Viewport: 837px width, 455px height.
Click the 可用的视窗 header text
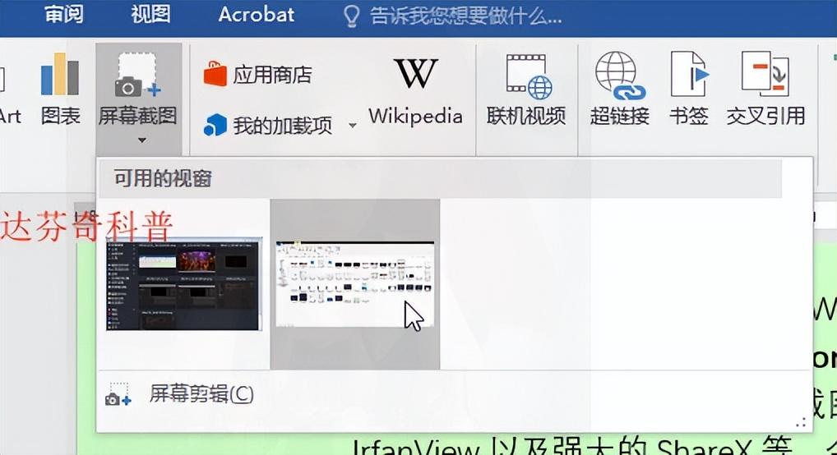click(163, 178)
